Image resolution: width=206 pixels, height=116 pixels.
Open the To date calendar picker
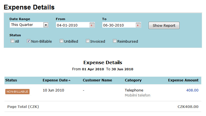click(138, 25)
